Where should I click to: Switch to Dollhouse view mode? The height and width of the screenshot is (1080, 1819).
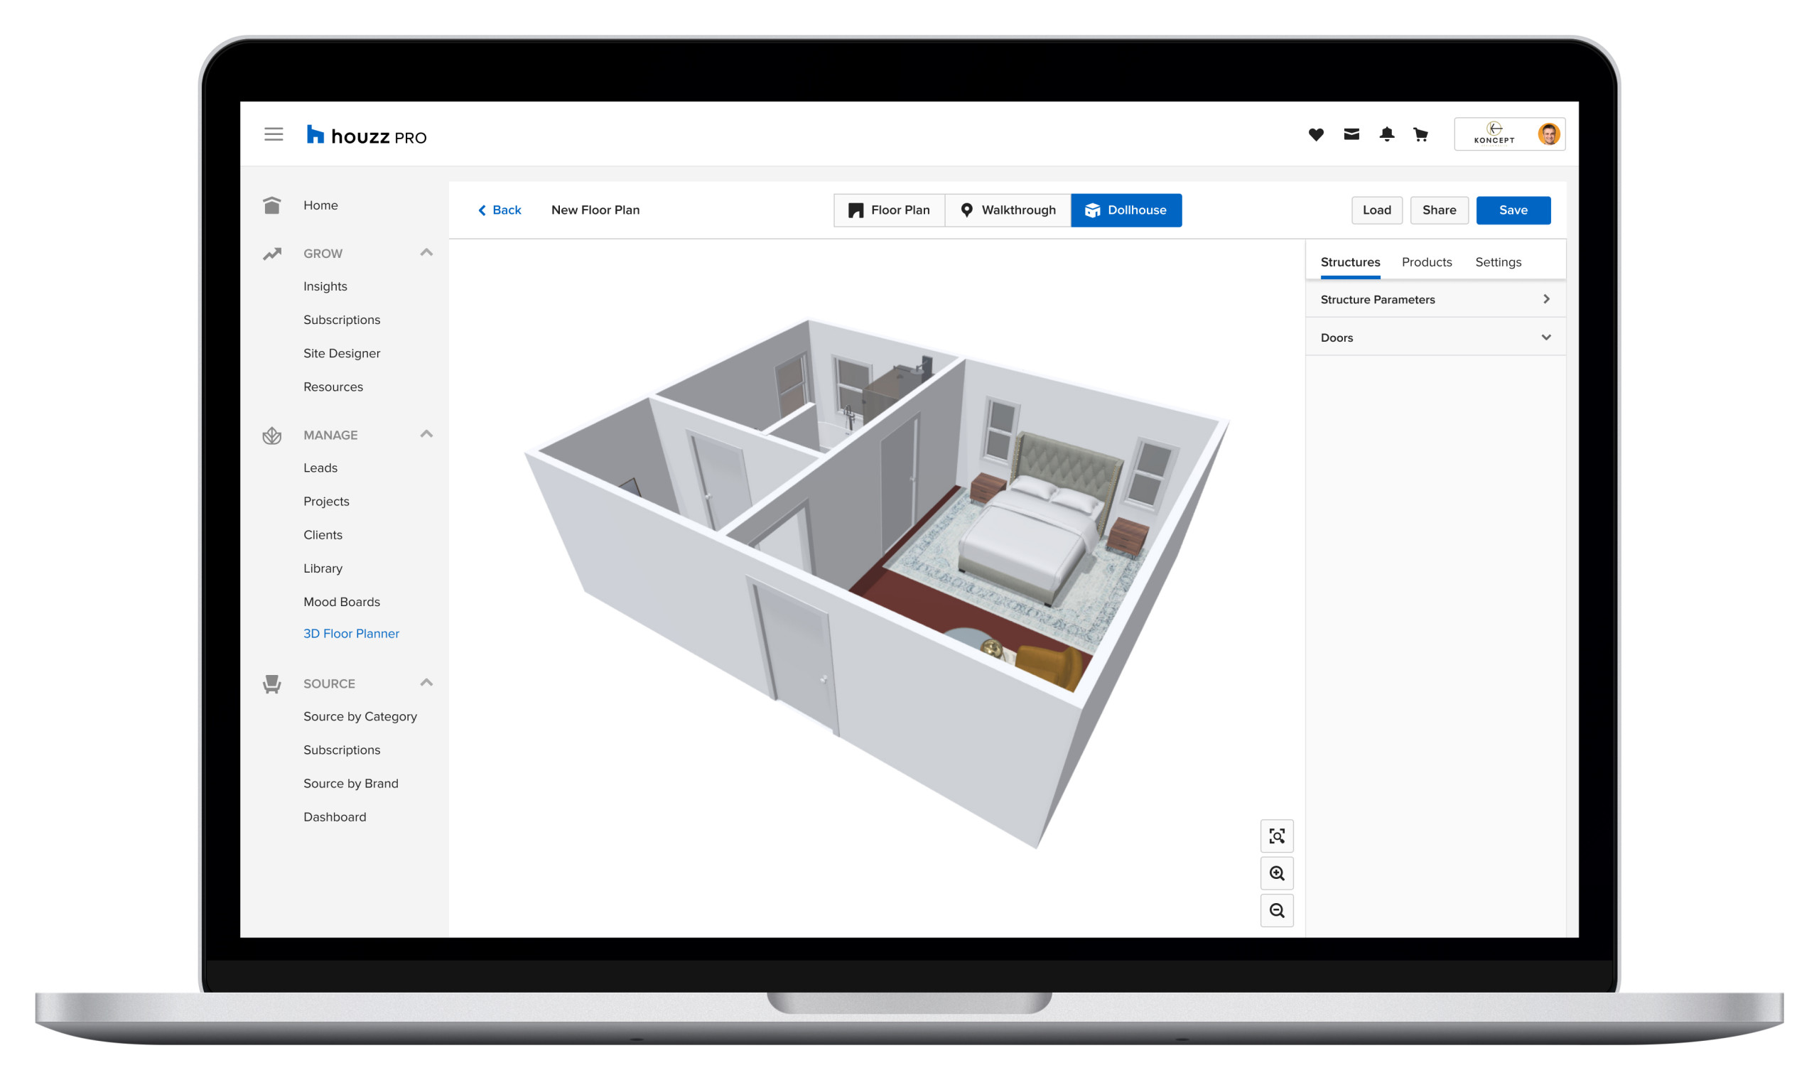(1126, 210)
